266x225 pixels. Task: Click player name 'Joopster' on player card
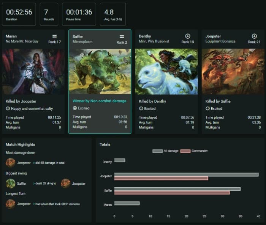click(x=213, y=36)
